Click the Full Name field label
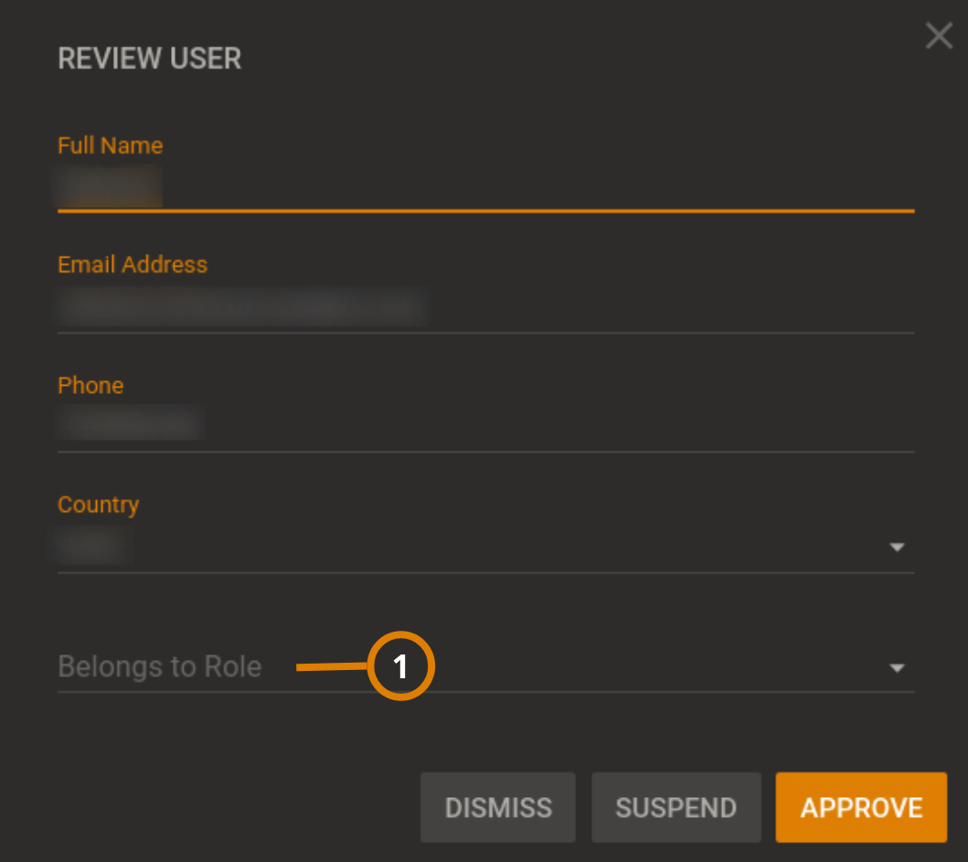968x862 pixels. pyautogui.click(x=110, y=144)
